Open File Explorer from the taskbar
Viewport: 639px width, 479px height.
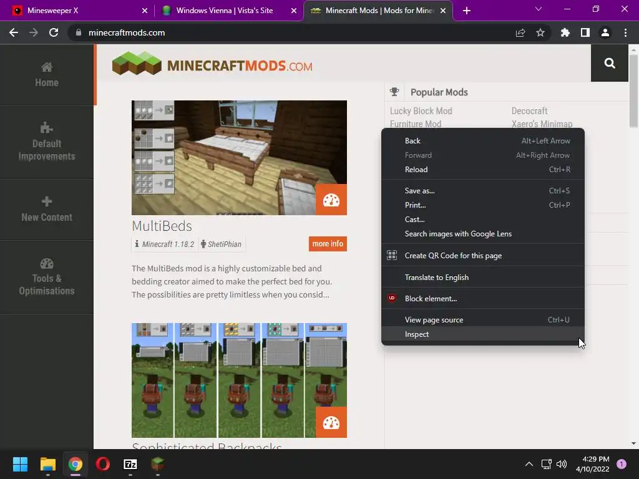(47, 464)
